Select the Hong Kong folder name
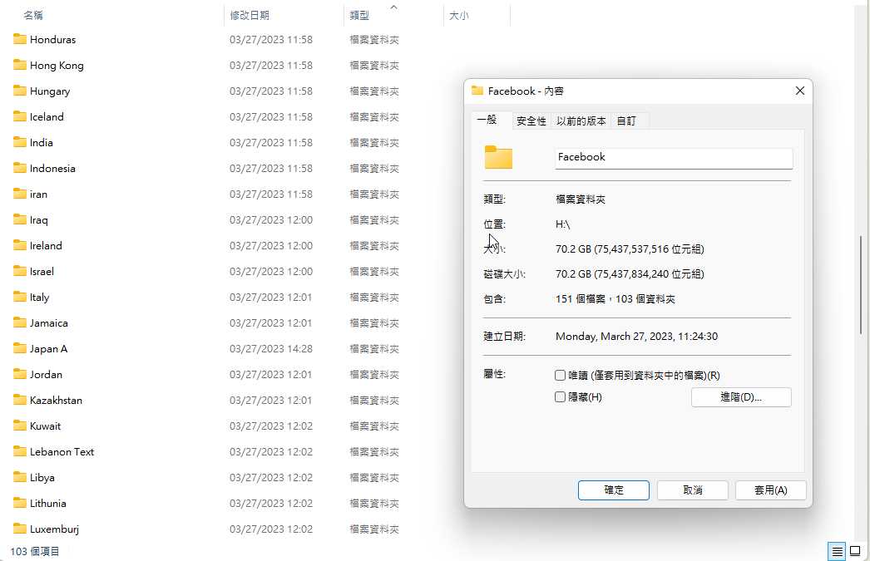This screenshot has width=870, height=561. [57, 66]
